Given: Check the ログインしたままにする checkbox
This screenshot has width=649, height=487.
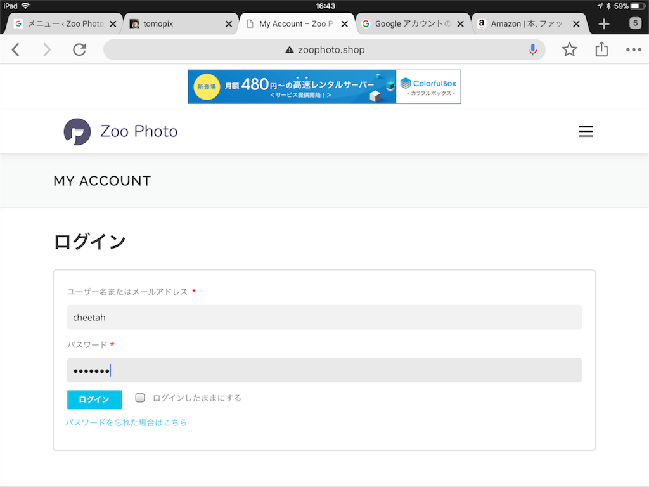Looking at the screenshot, I should 140,398.
